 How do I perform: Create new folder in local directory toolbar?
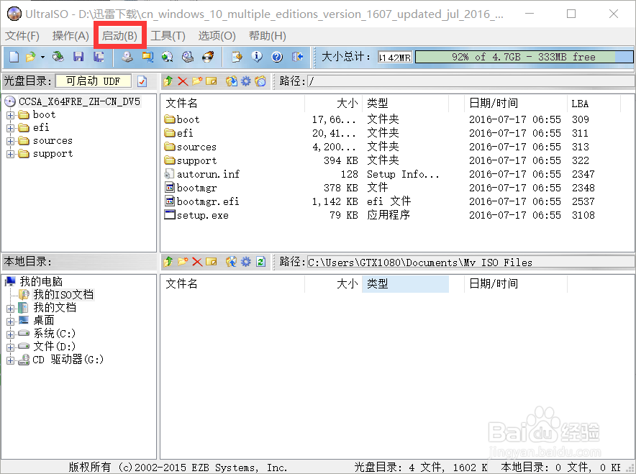coord(183,262)
